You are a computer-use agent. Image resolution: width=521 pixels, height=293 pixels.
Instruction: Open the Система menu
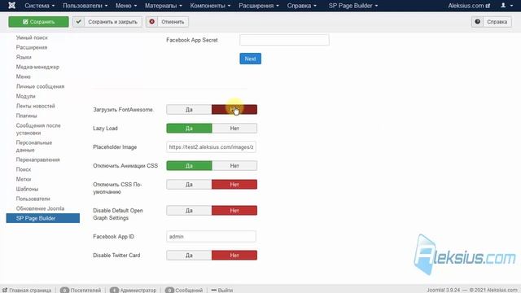(x=40, y=6)
